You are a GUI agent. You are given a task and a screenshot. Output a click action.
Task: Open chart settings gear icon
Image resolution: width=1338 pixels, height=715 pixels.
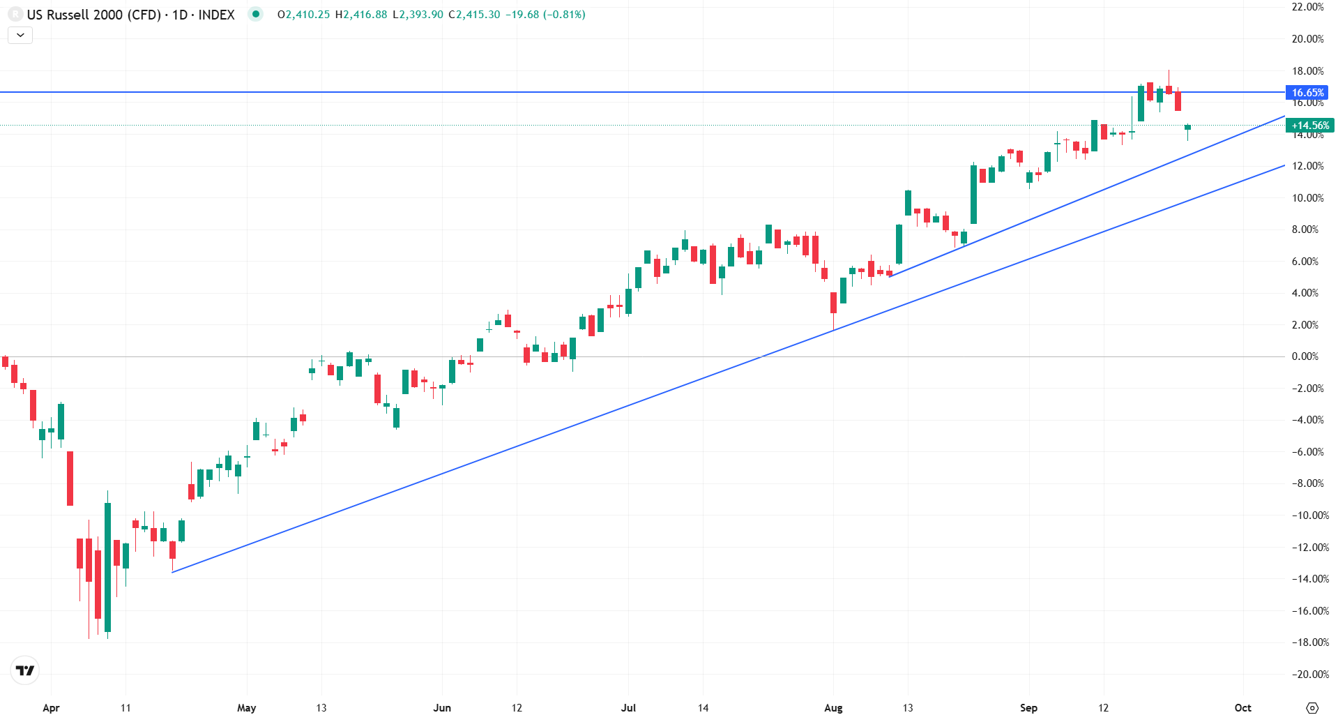pos(1312,707)
